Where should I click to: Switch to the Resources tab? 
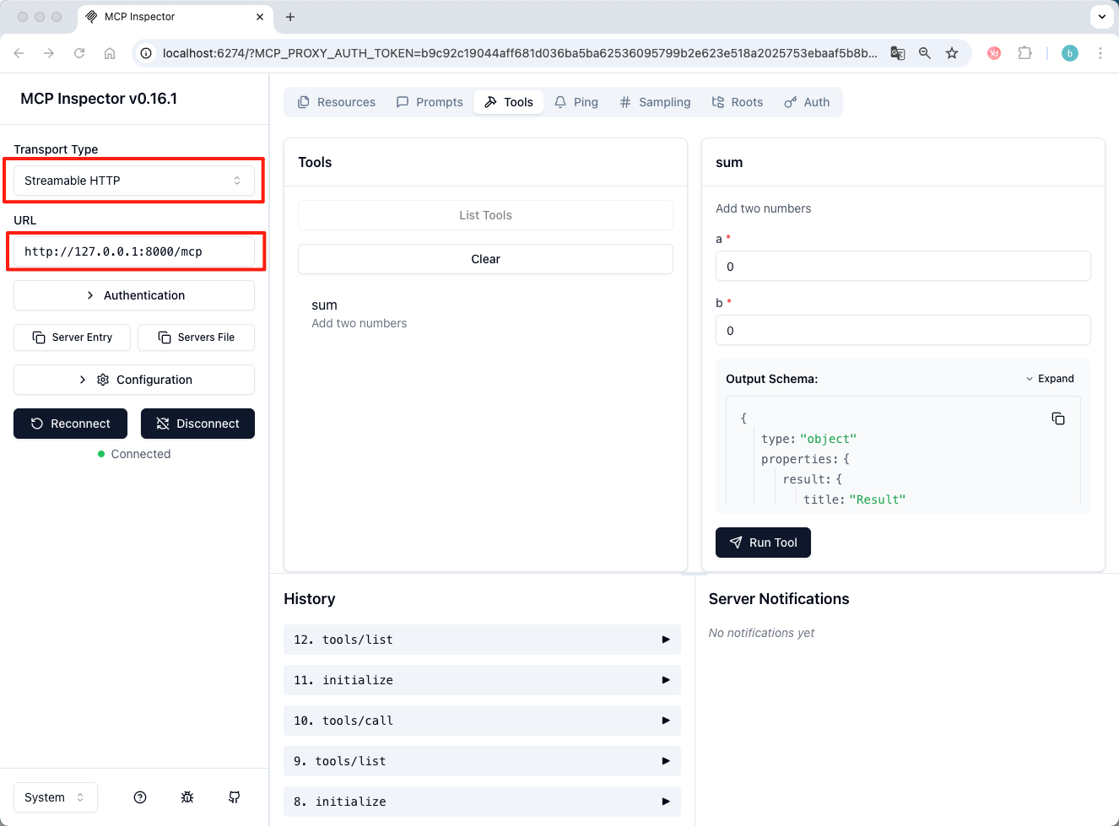click(x=337, y=102)
